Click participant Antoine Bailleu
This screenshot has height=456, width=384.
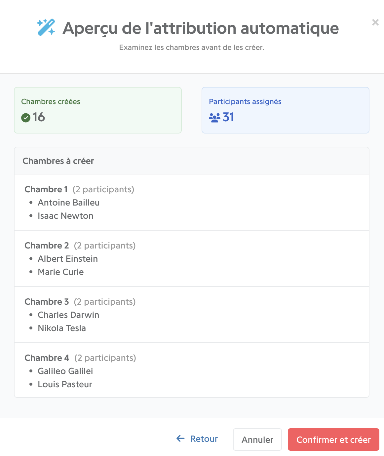69,203
